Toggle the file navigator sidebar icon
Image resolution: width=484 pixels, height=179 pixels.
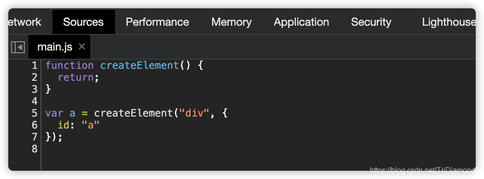[x=18, y=47]
